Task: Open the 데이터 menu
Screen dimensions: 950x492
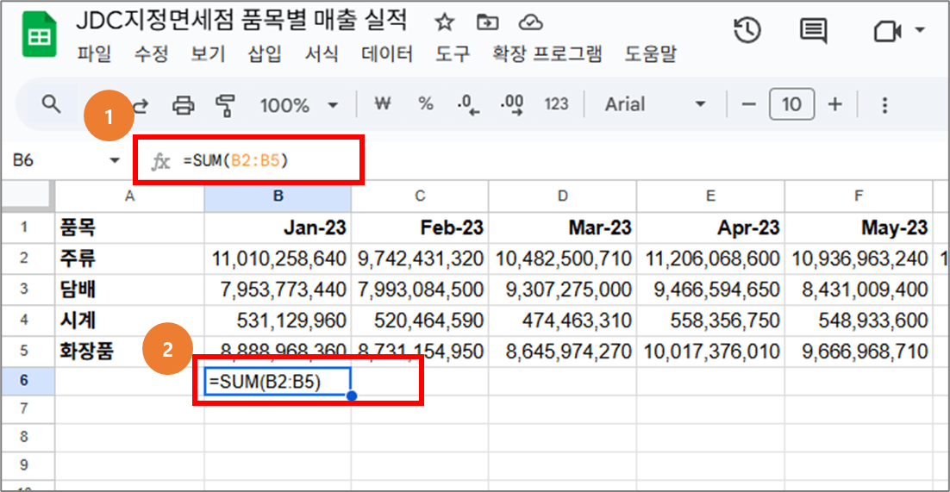Action: tap(387, 55)
